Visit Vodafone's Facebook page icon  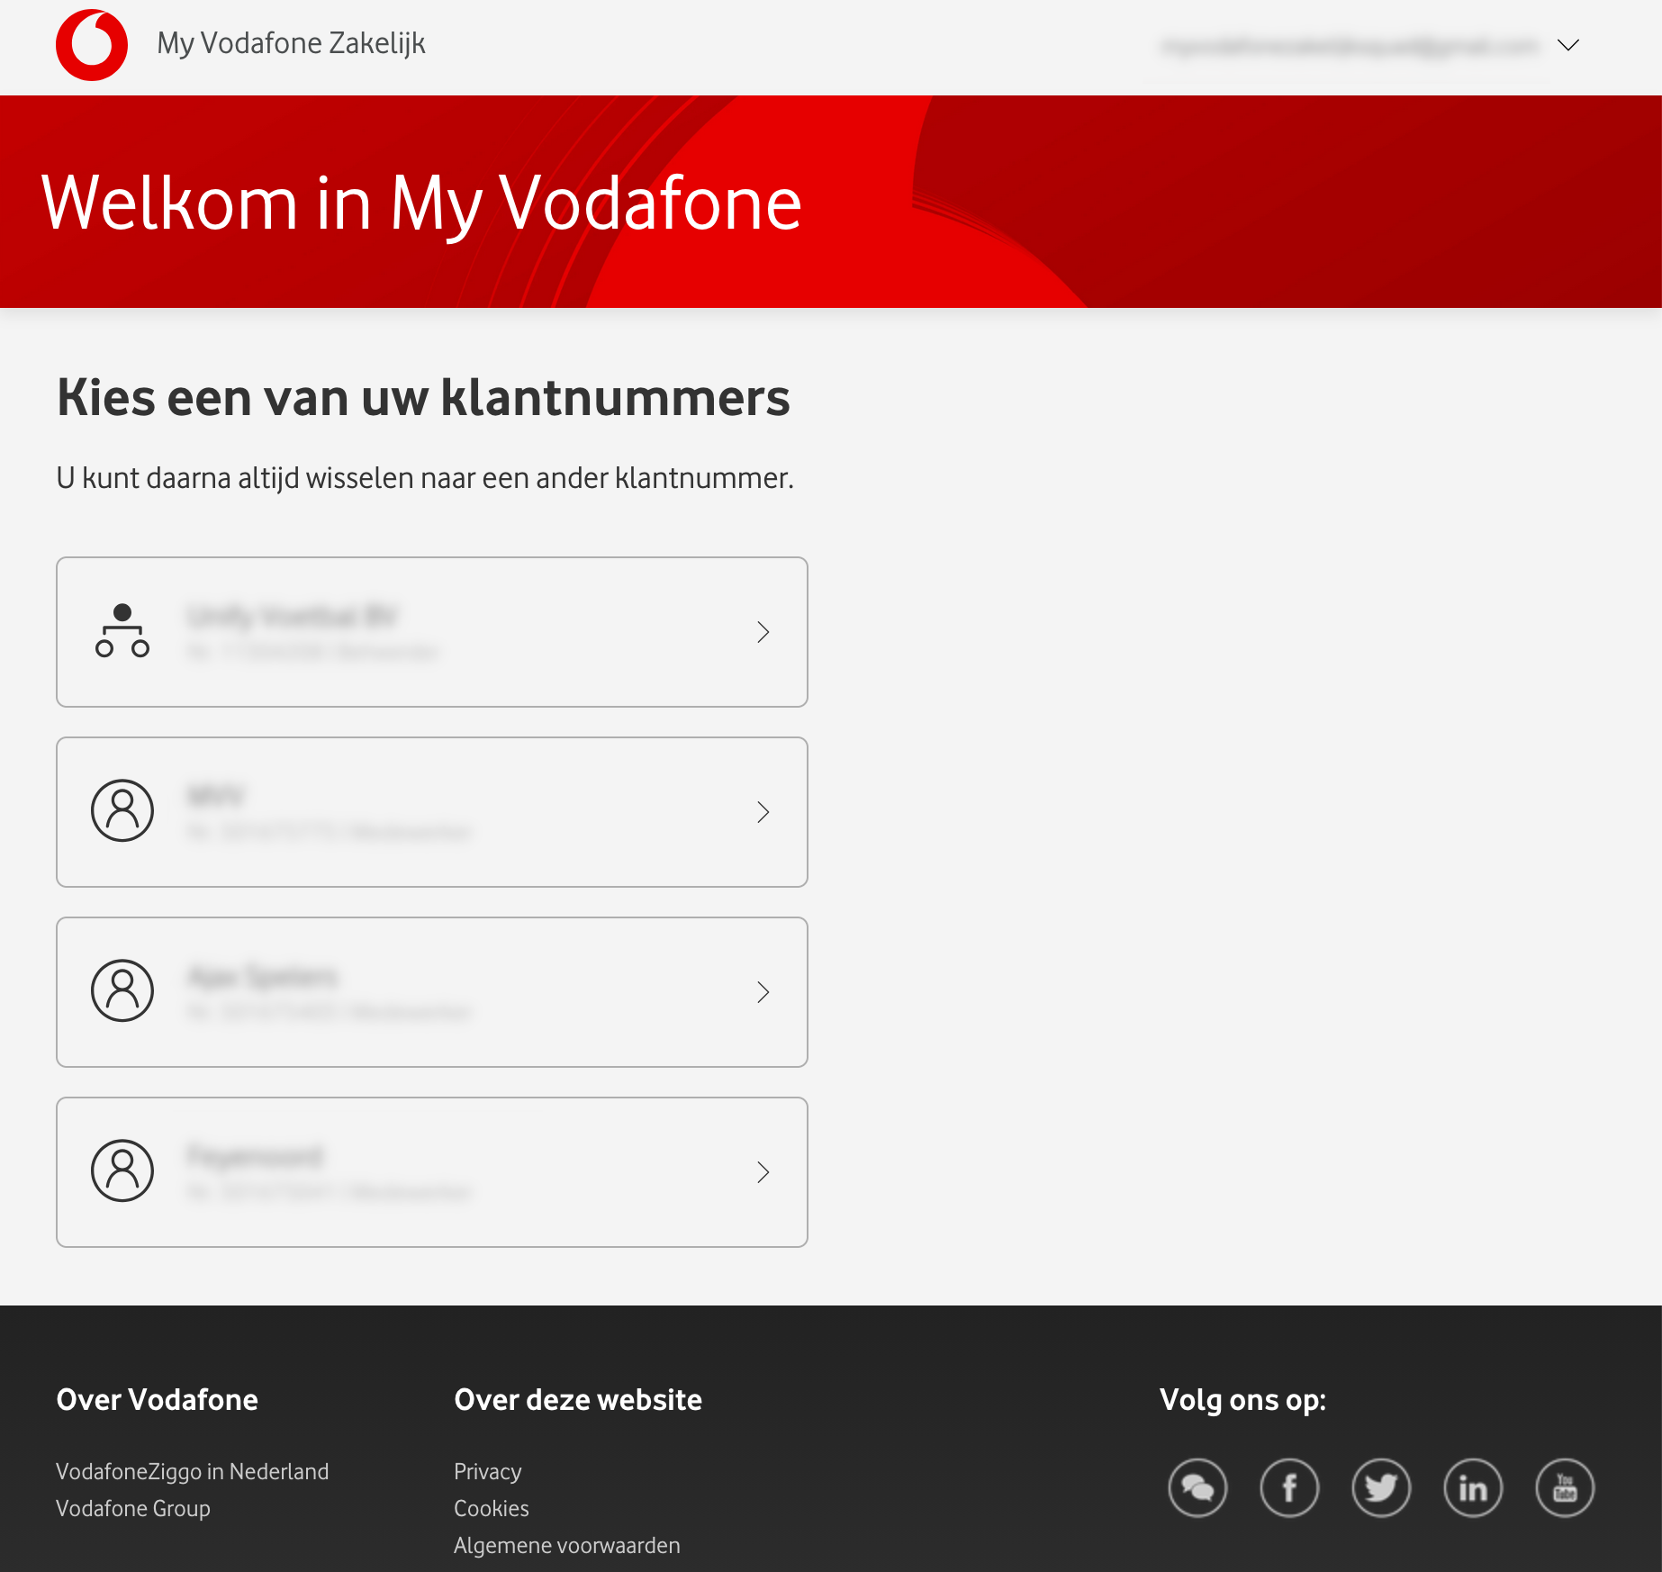[1289, 1488]
